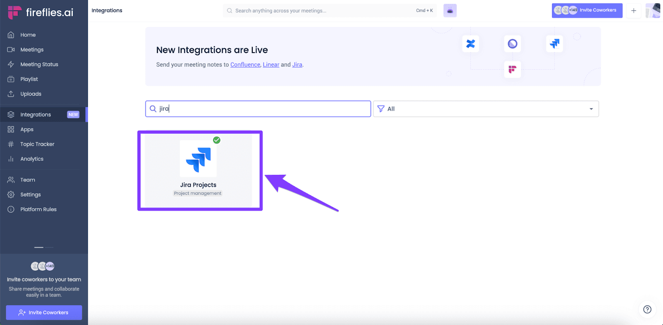Viewport: 663px width, 325px height.
Task: Click the purple bot icon near search
Action: [450, 11]
